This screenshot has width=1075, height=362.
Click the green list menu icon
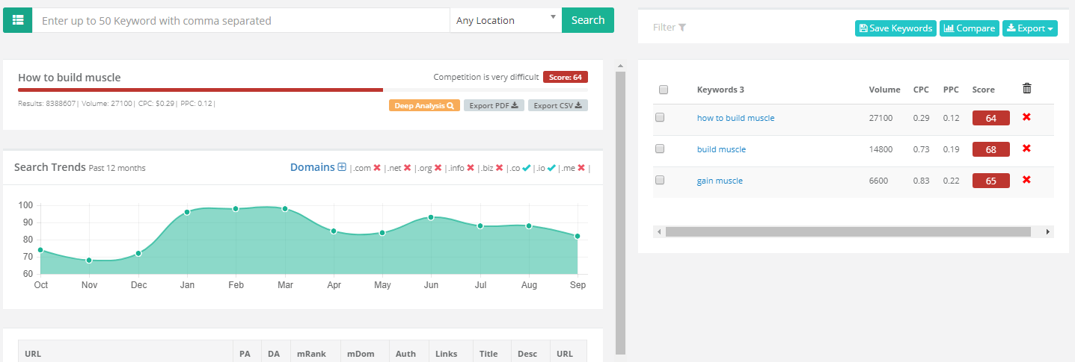(x=18, y=20)
